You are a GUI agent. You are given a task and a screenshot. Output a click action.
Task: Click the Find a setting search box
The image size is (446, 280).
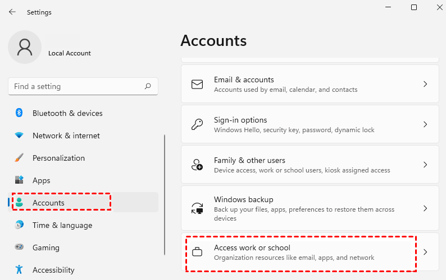point(76,86)
